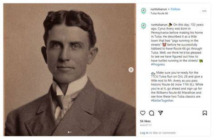Select the first carousel dot indicator
This screenshot has height=140, width=215.
(69, 132)
